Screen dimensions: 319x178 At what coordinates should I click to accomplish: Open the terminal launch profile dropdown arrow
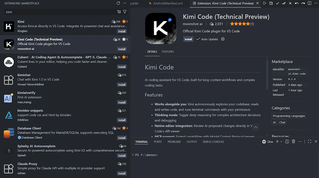(281, 142)
